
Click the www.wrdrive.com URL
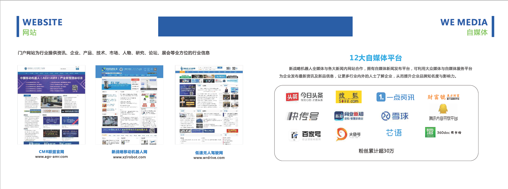pyautogui.click(x=209, y=158)
